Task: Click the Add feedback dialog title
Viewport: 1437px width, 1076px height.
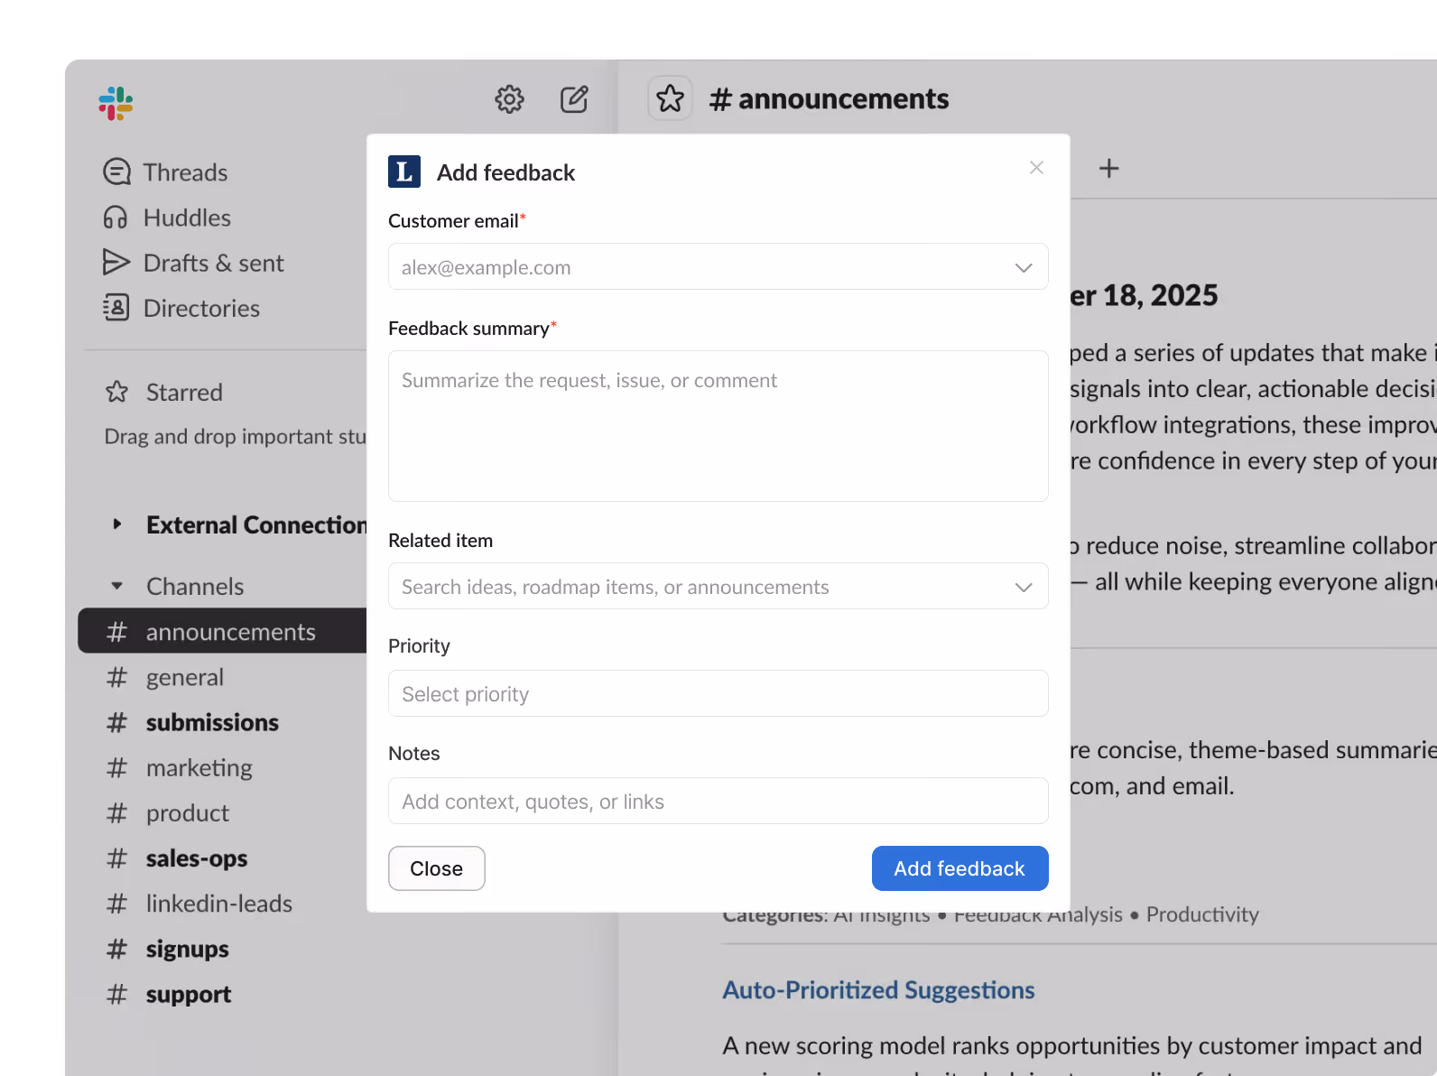Action: click(x=505, y=172)
